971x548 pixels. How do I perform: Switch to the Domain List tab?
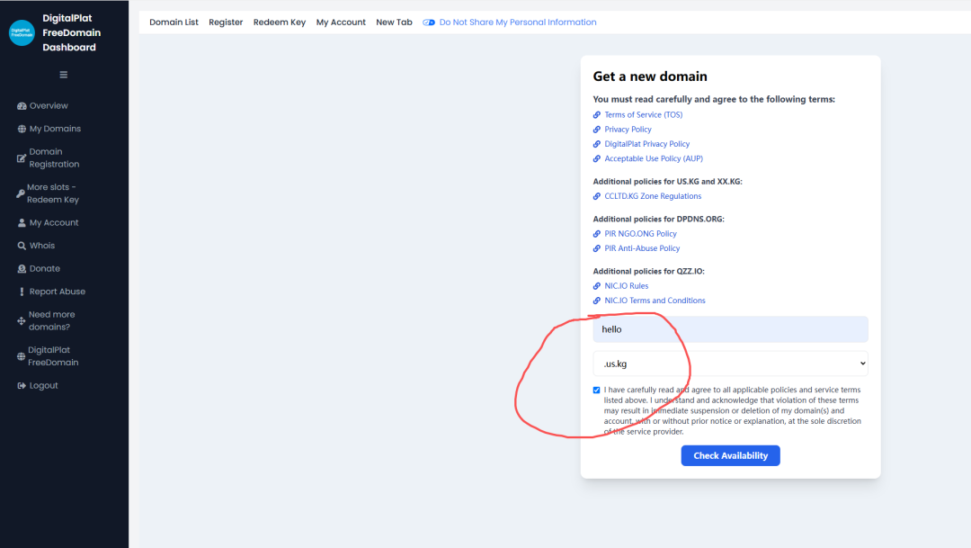tap(174, 22)
